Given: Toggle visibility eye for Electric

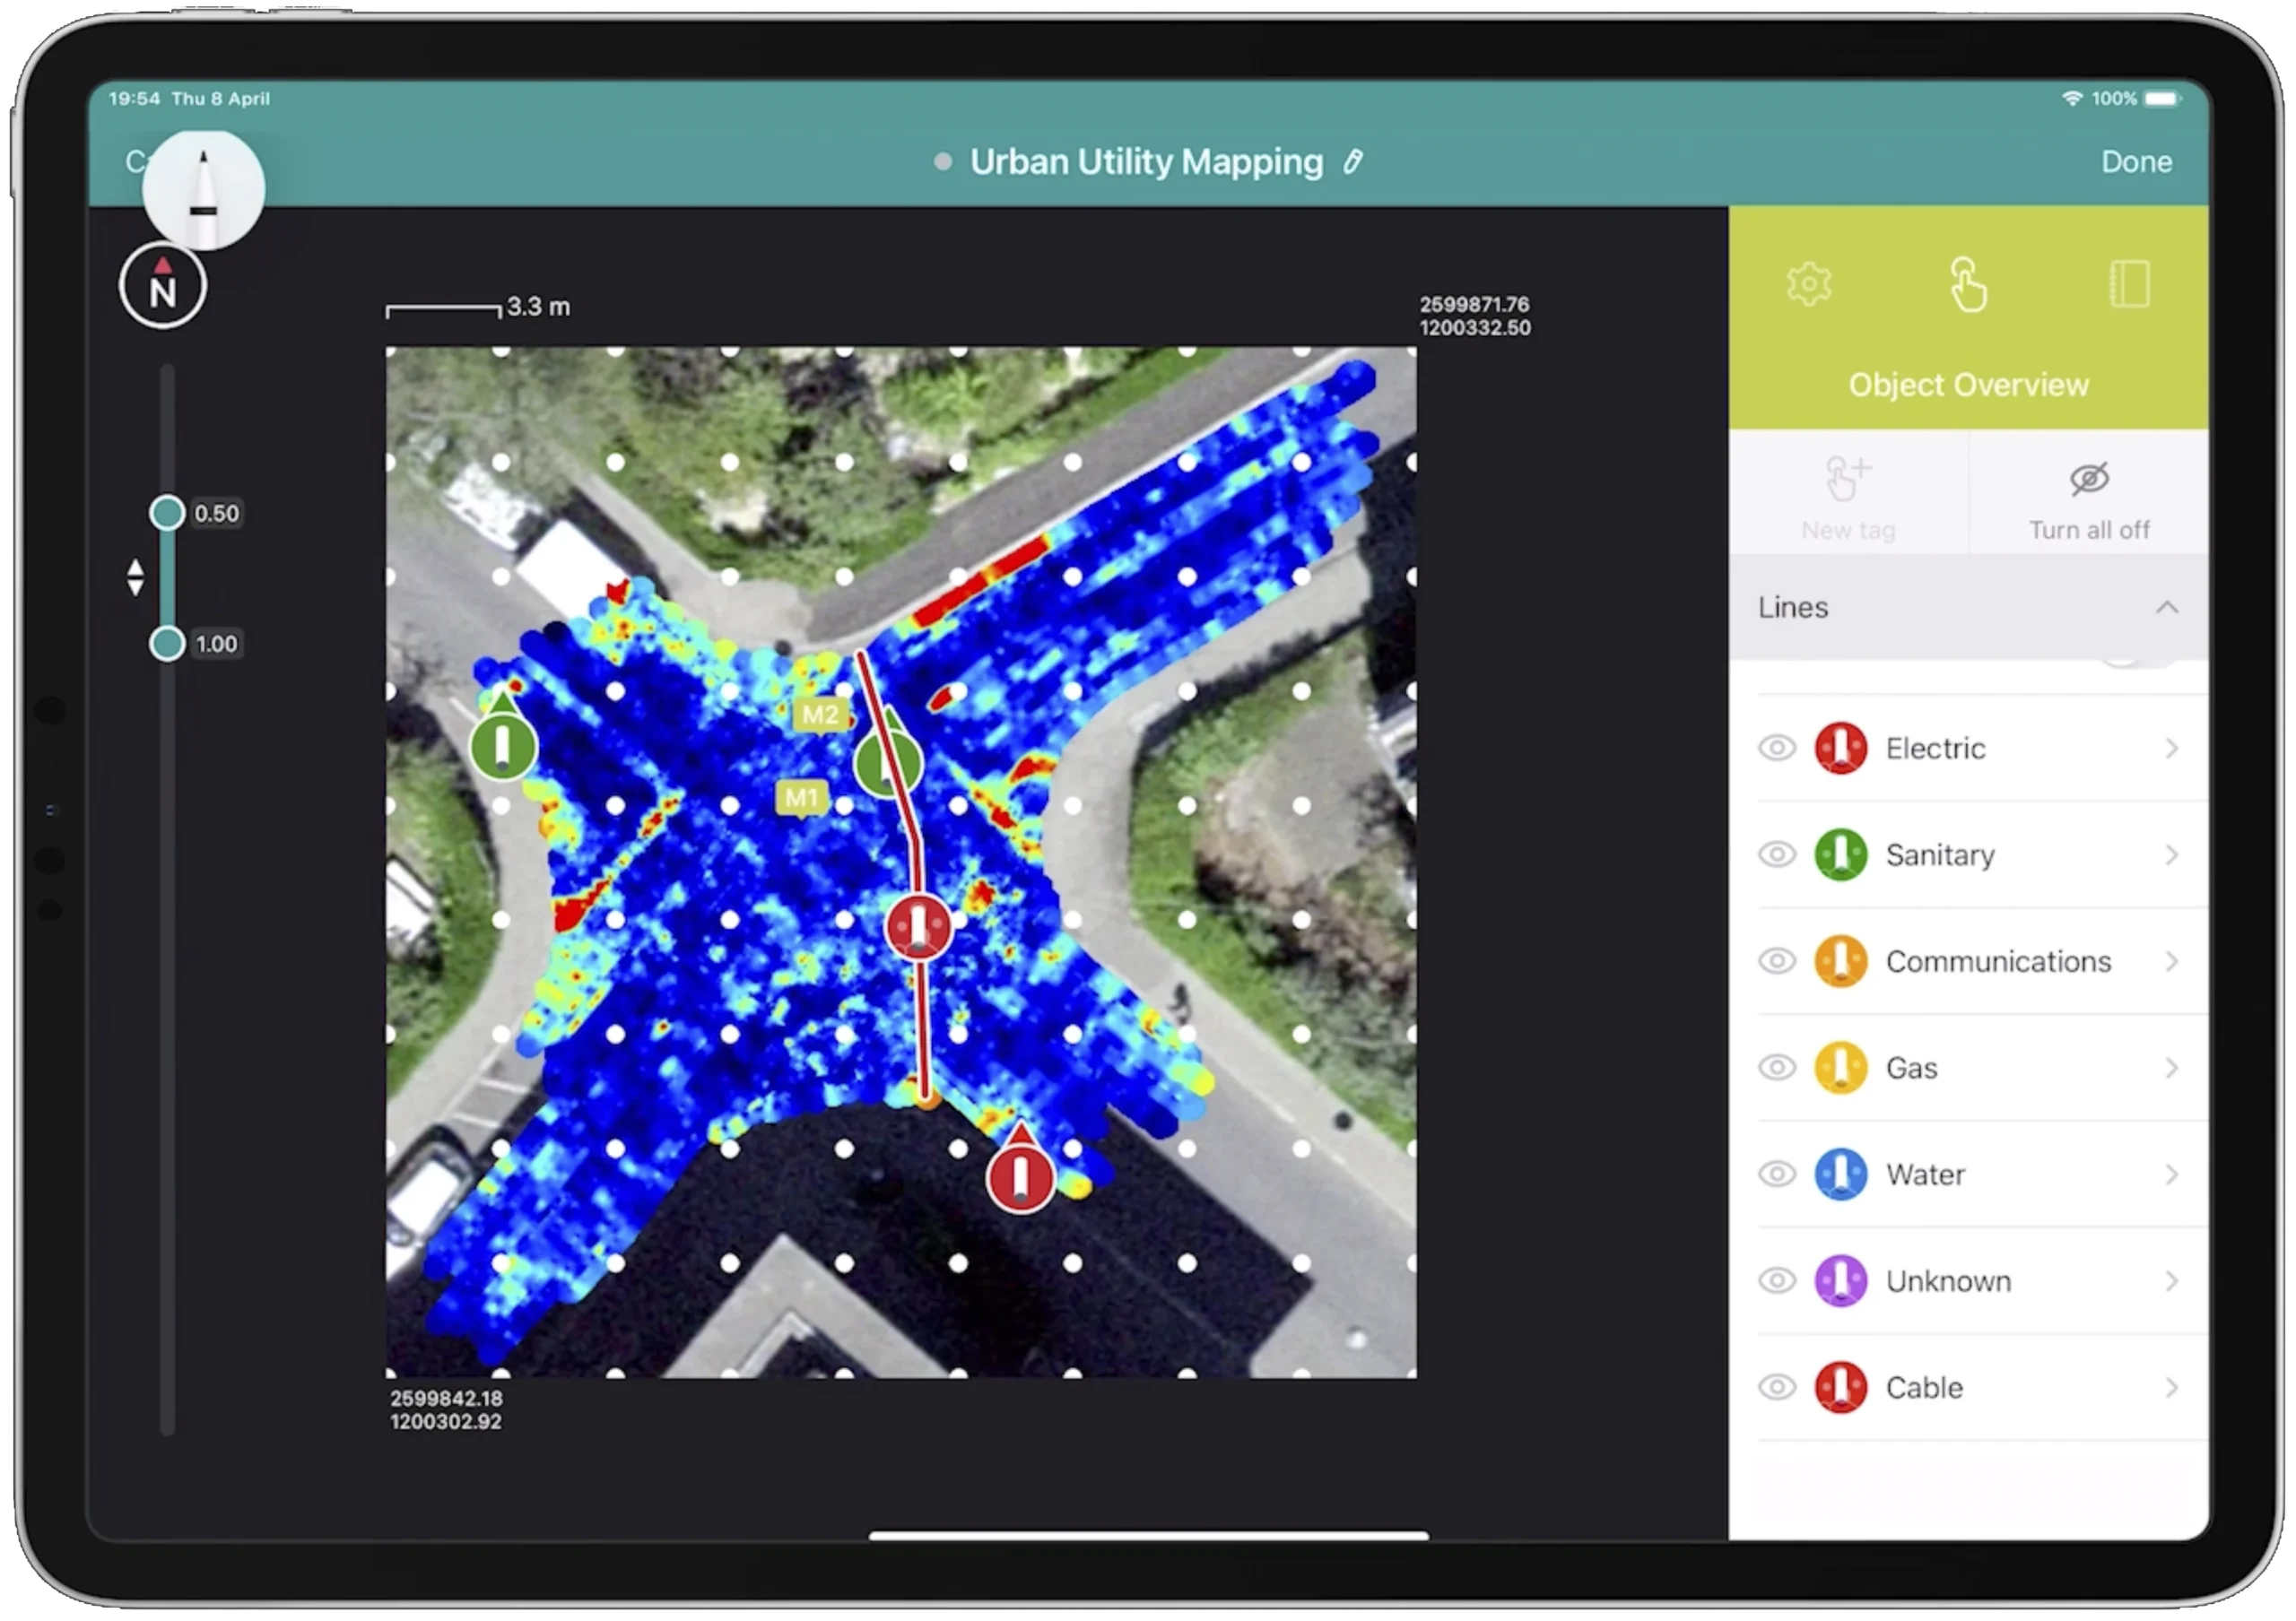Looking at the screenshot, I should click(1776, 749).
